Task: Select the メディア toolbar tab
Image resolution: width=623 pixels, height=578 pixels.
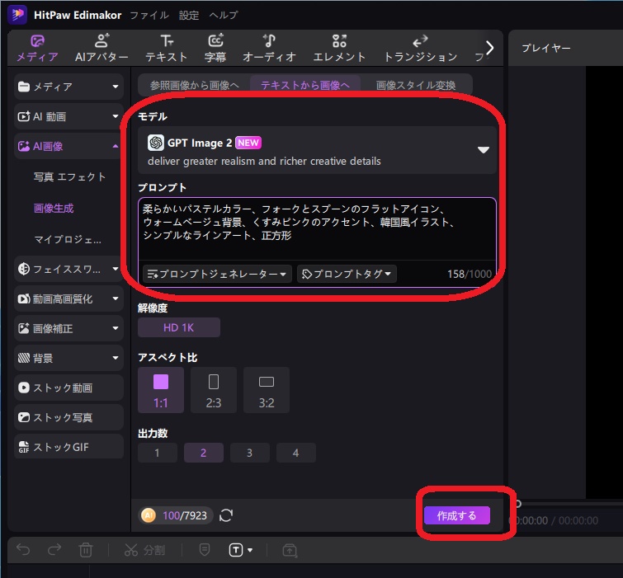Action: coord(37,49)
